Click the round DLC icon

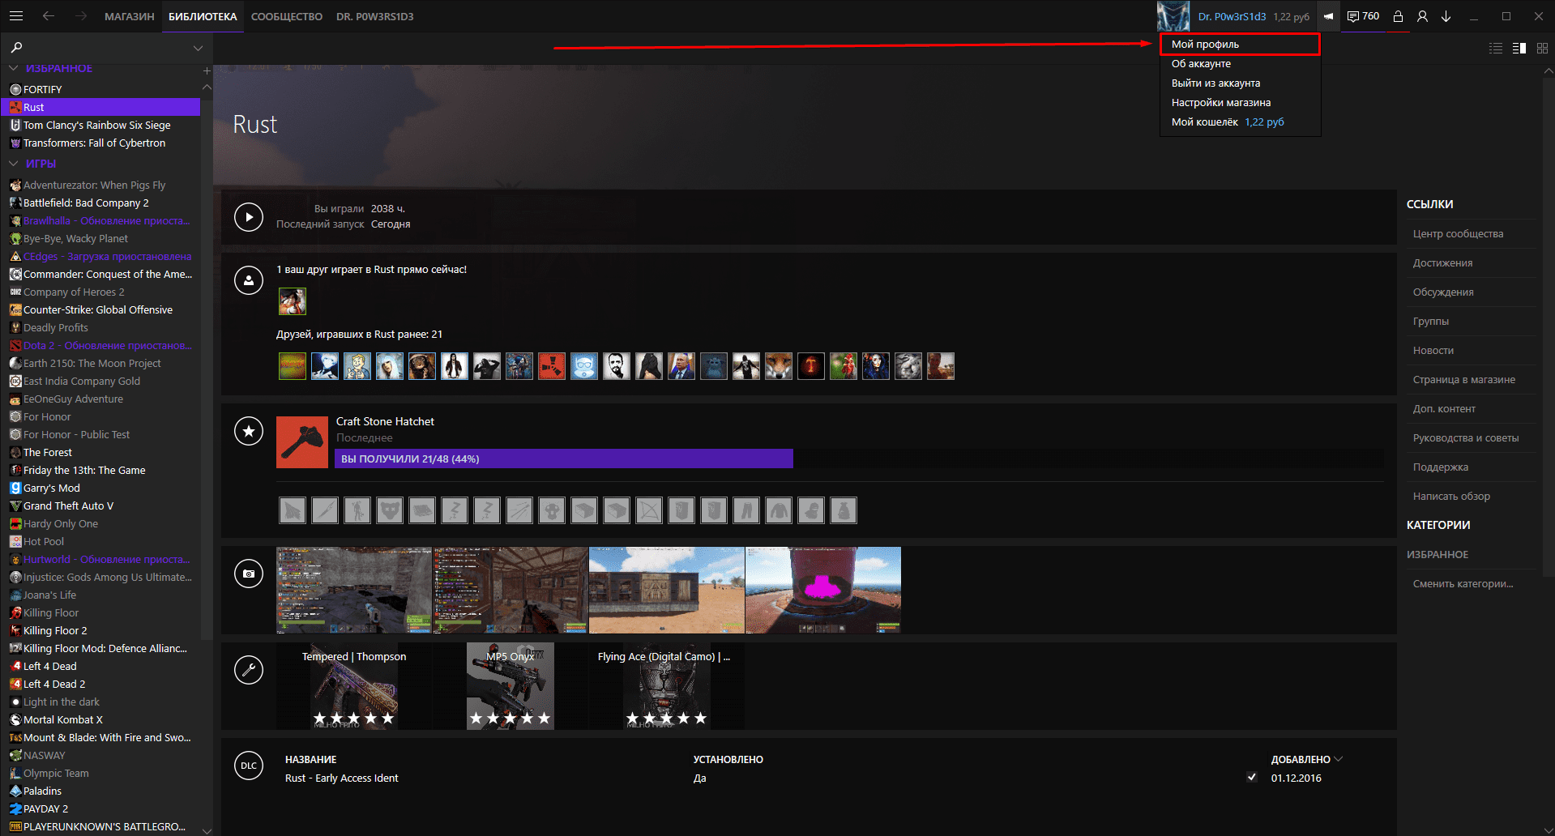tap(249, 766)
